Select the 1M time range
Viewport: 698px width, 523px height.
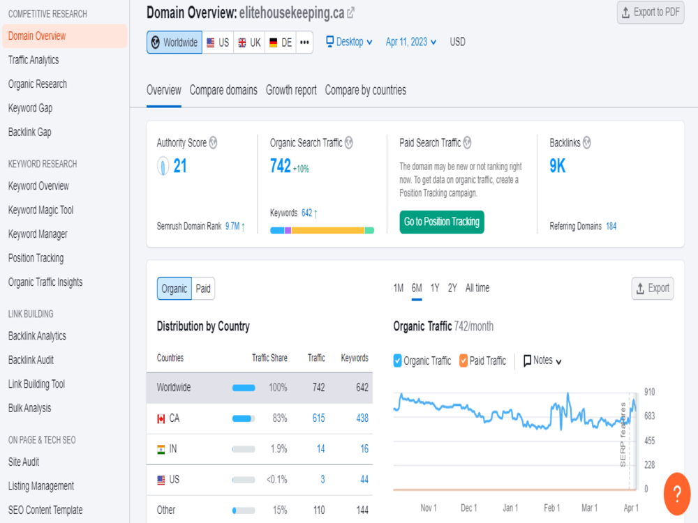tap(399, 288)
